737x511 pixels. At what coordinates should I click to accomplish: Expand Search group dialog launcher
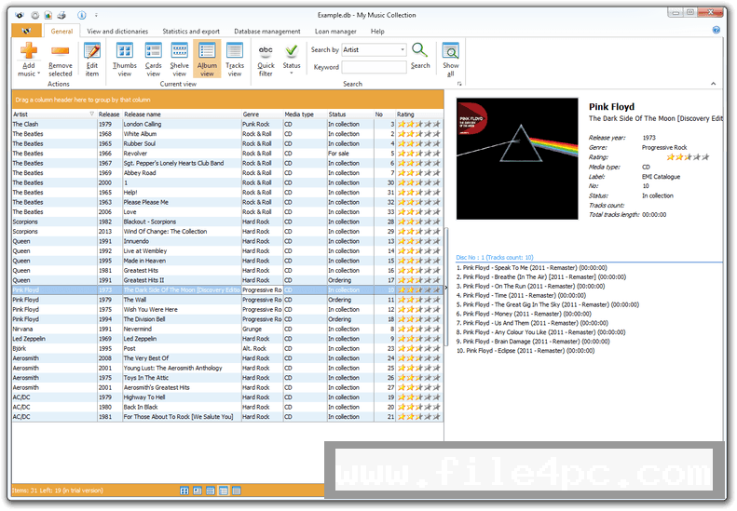[459, 84]
